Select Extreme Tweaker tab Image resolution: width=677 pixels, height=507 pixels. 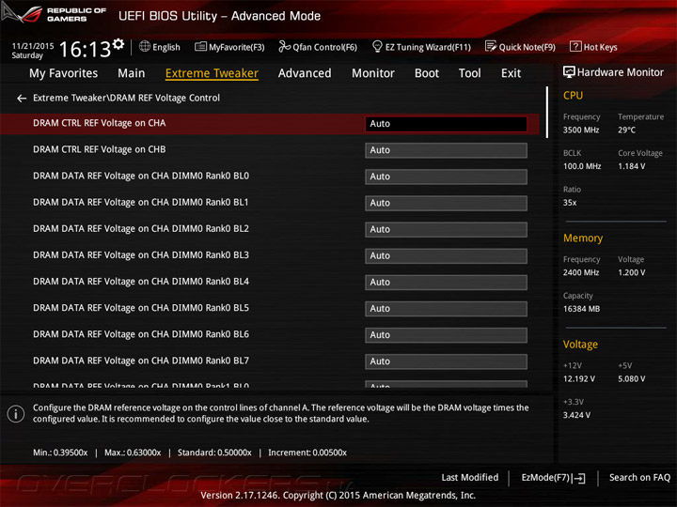pos(212,73)
